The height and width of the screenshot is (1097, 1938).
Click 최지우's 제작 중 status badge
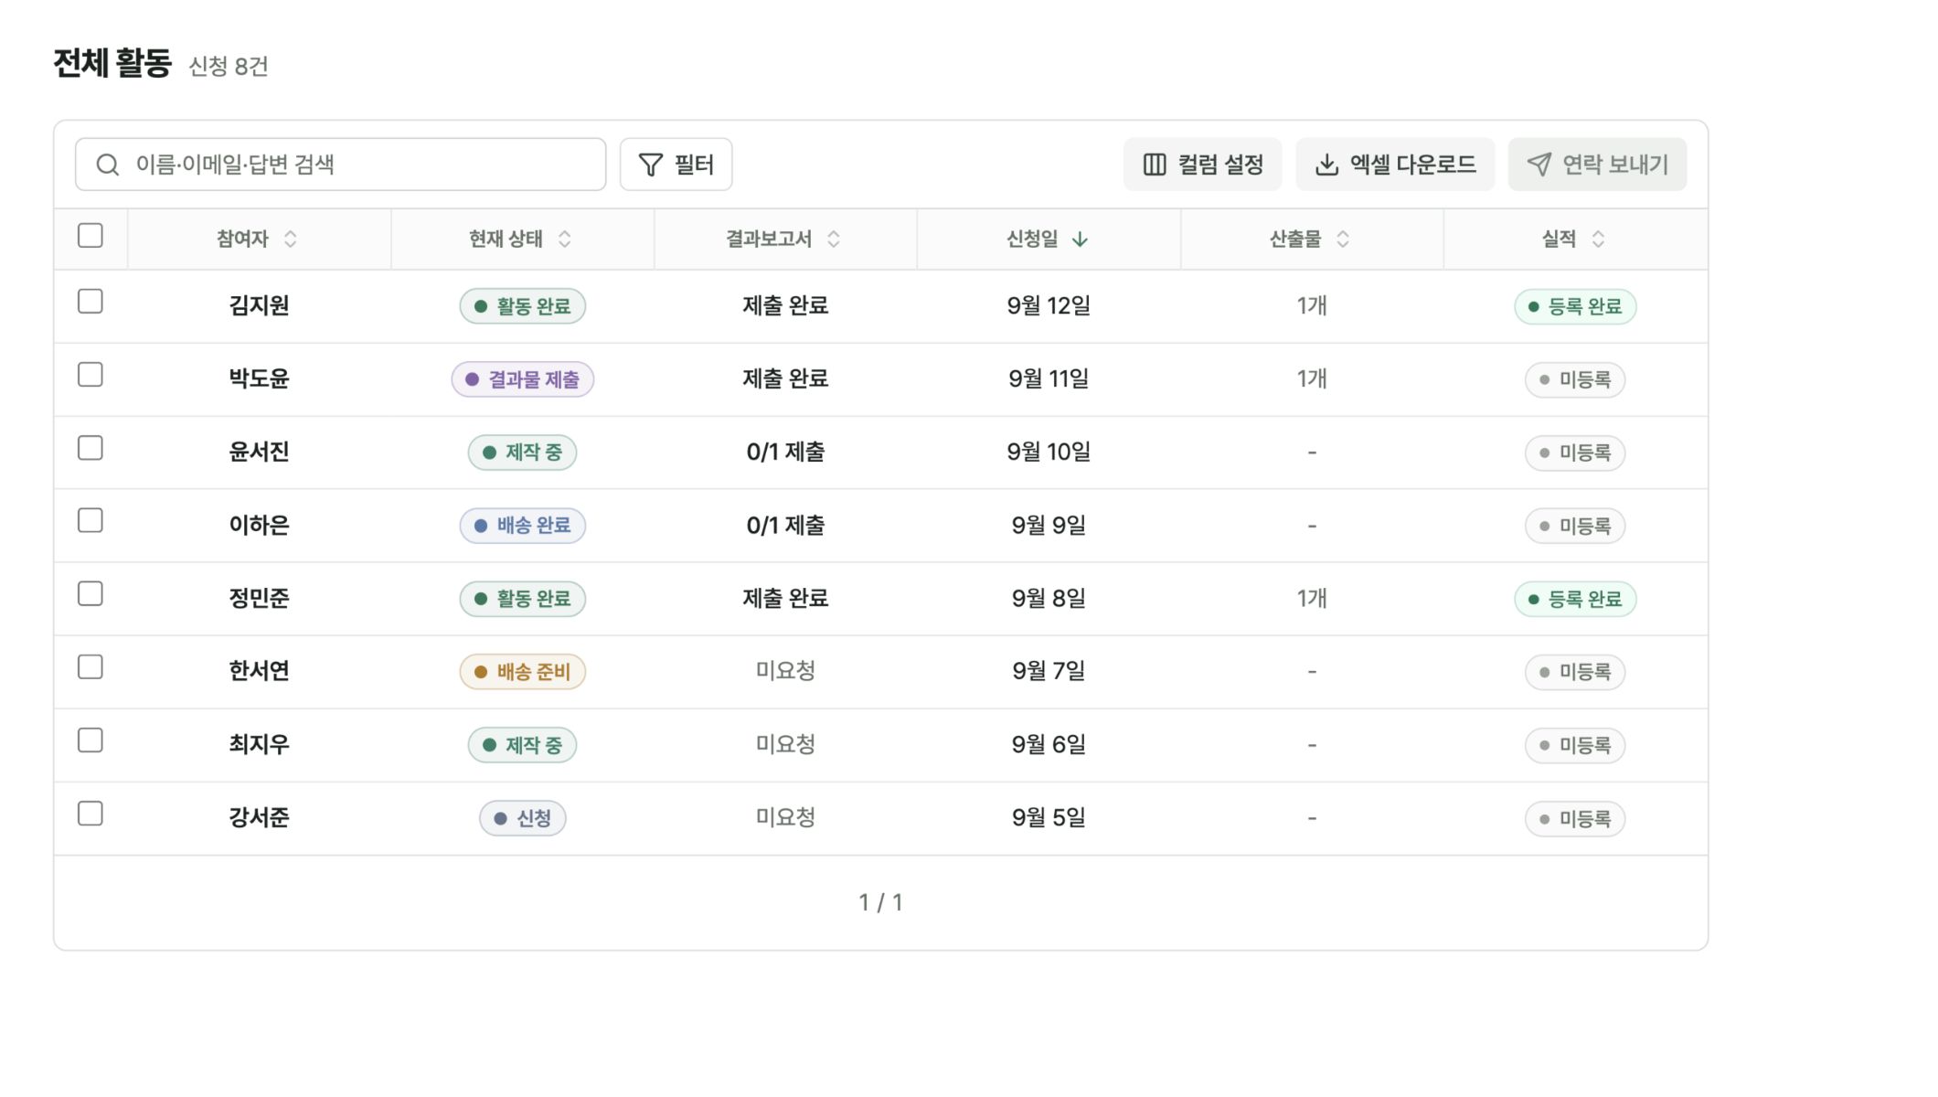[x=523, y=745]
